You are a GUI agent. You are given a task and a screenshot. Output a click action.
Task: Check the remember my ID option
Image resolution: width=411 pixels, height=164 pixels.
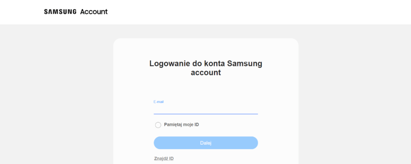(x=158, y=125)
